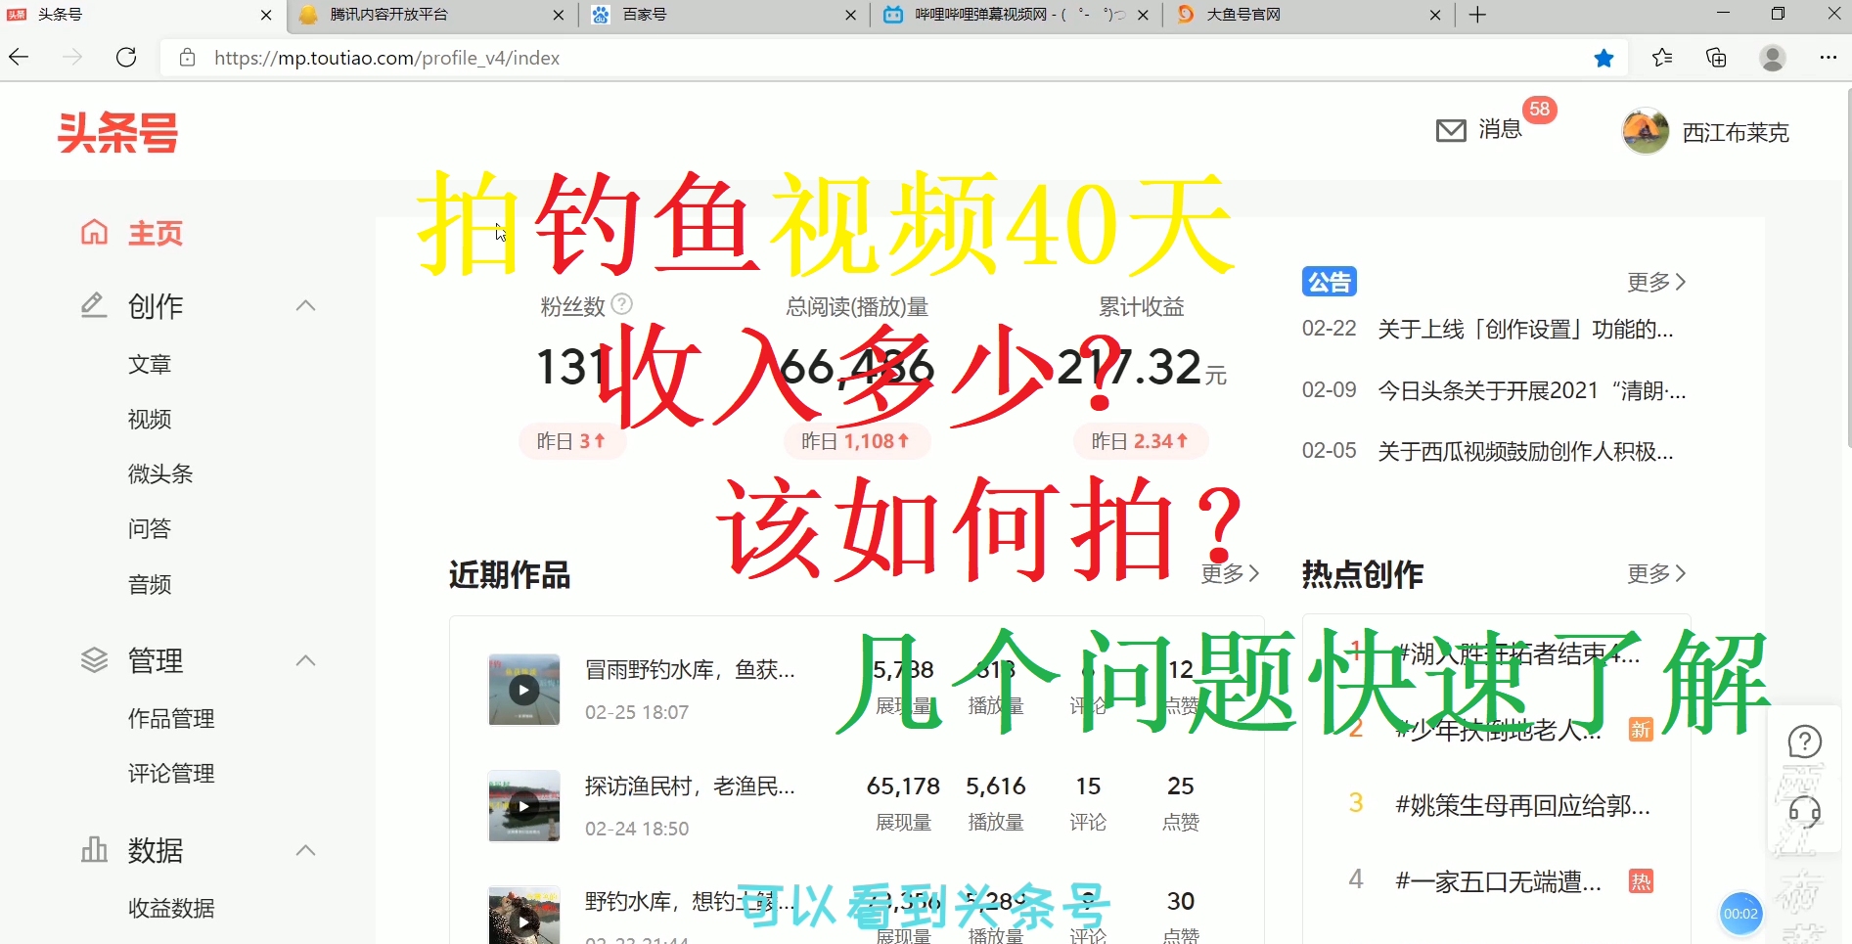Click the 管理 layers icon
Screen dimensions: 1852x944
click(94, 660)
